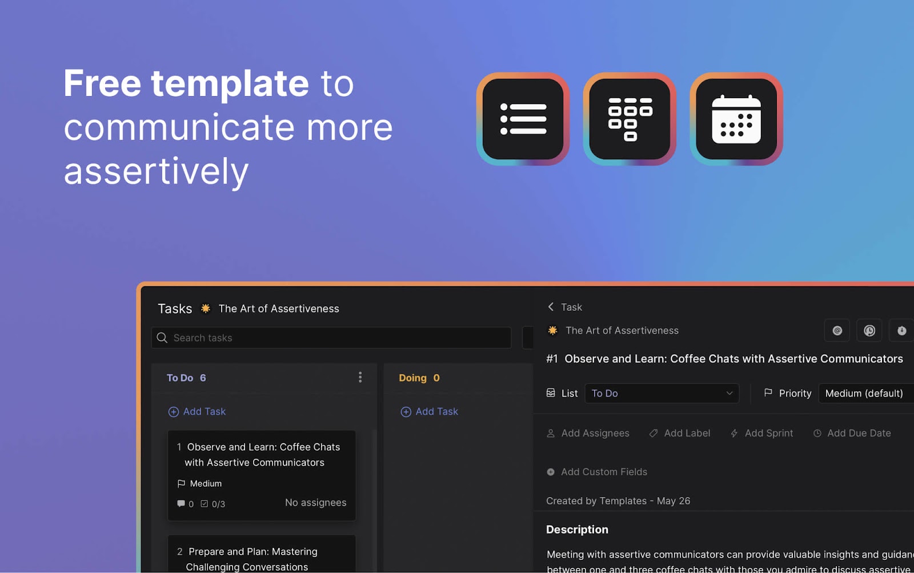The height and width of the screenshot is (573, 914).
Task: Click Add Due Date
Action: [852, 433]
